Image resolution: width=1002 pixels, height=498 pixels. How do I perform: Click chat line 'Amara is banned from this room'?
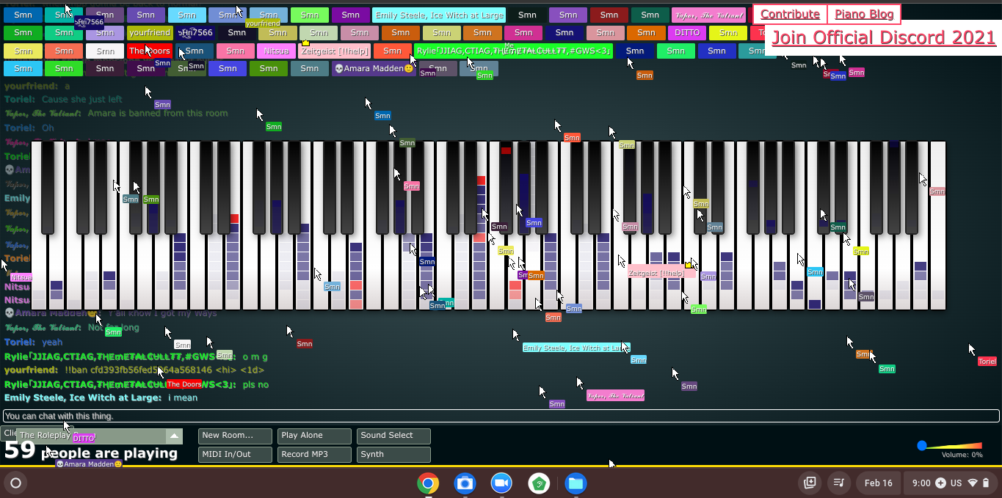point(158,113)
